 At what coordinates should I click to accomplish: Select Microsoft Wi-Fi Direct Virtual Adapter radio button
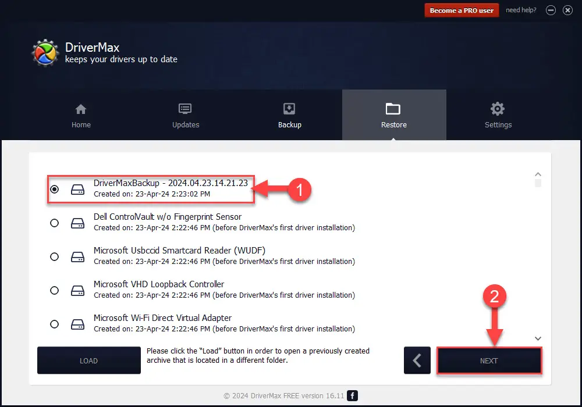[x=55, y=324]
